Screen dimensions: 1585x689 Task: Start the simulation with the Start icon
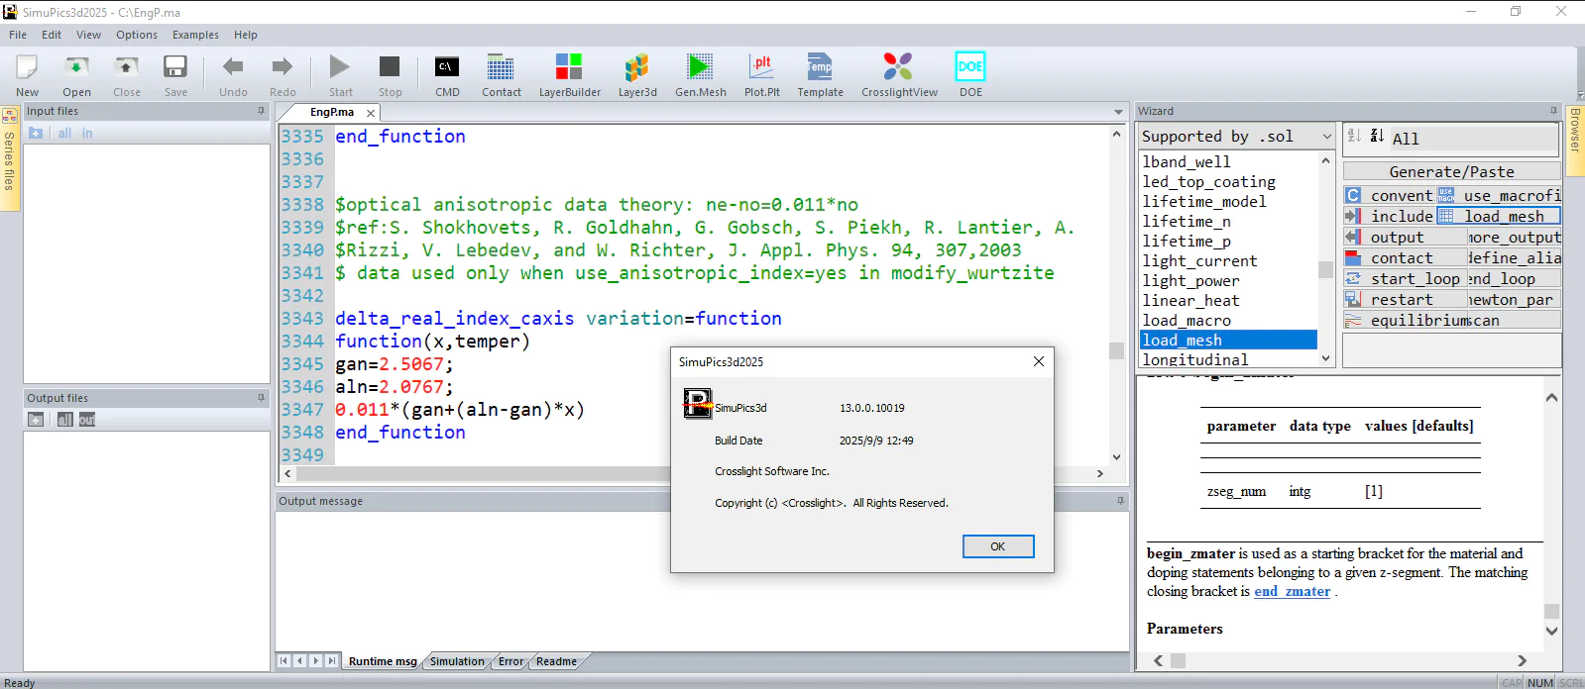tap(340, 75)
